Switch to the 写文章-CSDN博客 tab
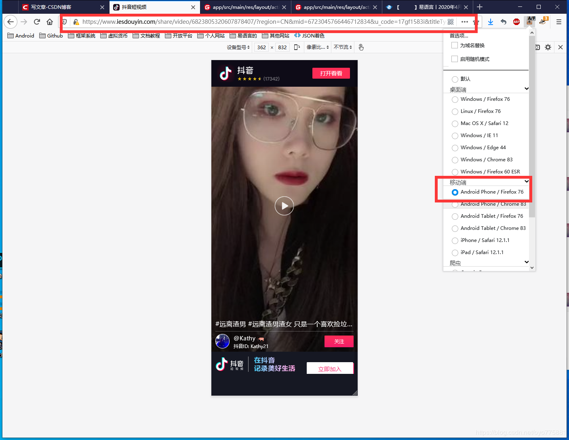The width and height of the screenshot is (569, 440). point(51,7)
